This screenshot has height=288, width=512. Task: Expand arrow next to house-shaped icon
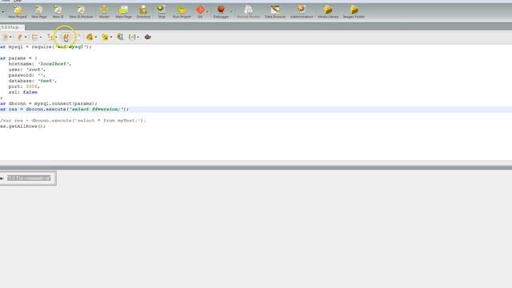point(96,38)
